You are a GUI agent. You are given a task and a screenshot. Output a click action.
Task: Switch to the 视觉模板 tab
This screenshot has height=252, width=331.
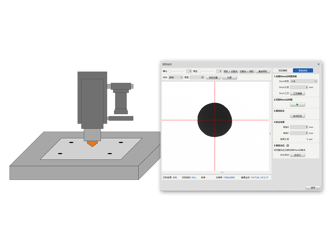coord(283,70)
